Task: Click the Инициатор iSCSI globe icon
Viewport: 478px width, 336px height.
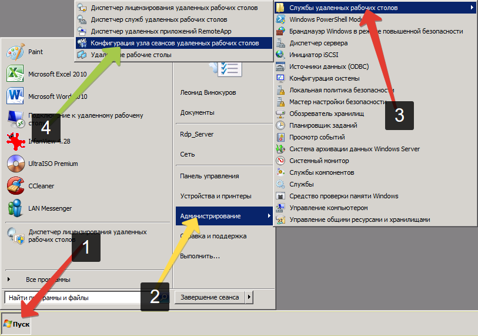Action: (280, 55)
